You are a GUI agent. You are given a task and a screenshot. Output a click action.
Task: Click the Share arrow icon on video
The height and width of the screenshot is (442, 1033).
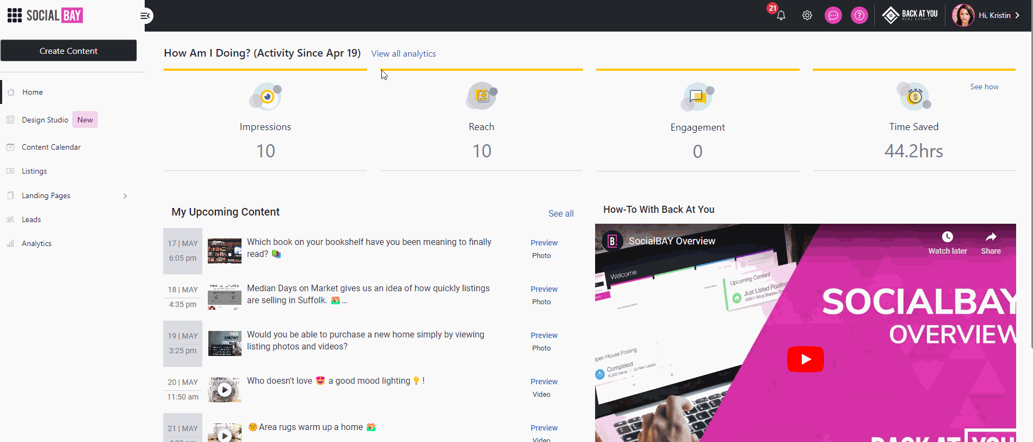[991, 237]
